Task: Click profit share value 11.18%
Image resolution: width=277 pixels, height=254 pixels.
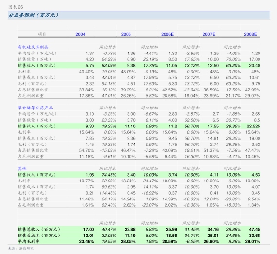Action: tap(87, 157)
